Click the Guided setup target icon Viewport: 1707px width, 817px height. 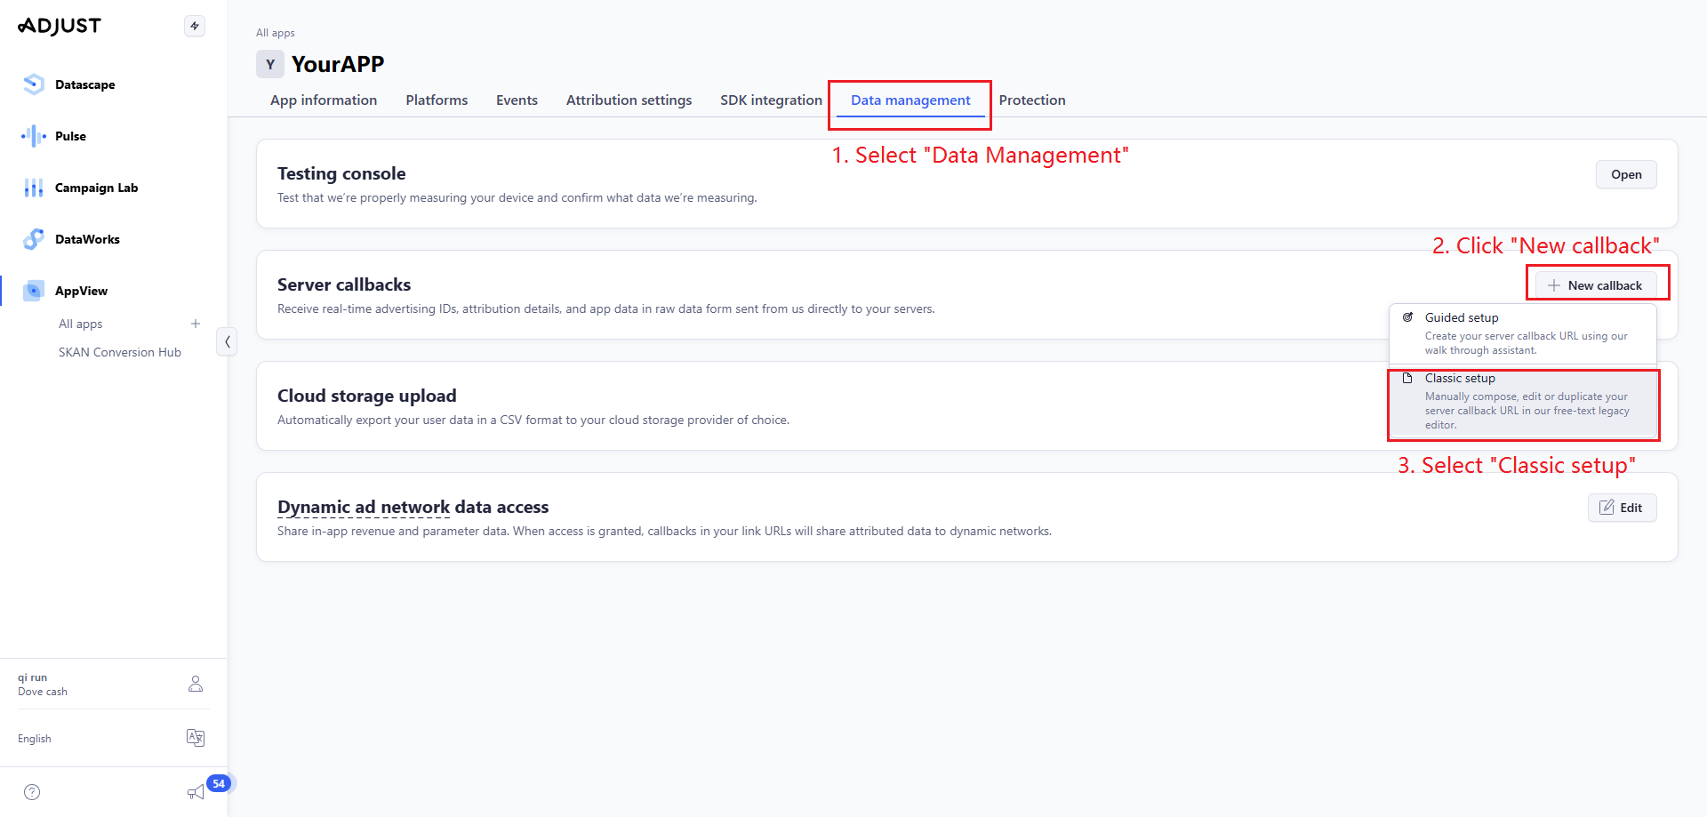1408,317
